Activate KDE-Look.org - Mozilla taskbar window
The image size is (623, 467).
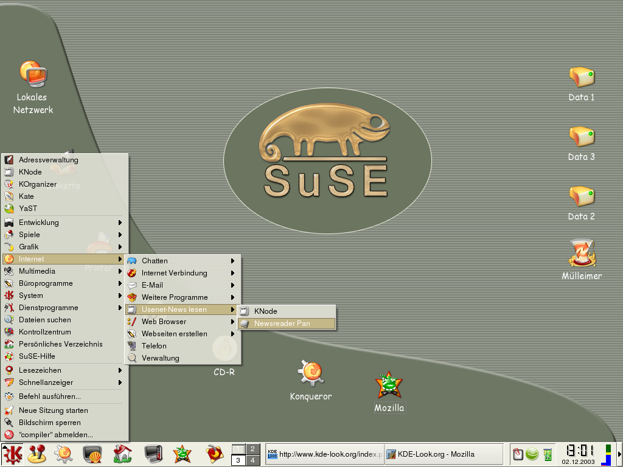[443, 454]
